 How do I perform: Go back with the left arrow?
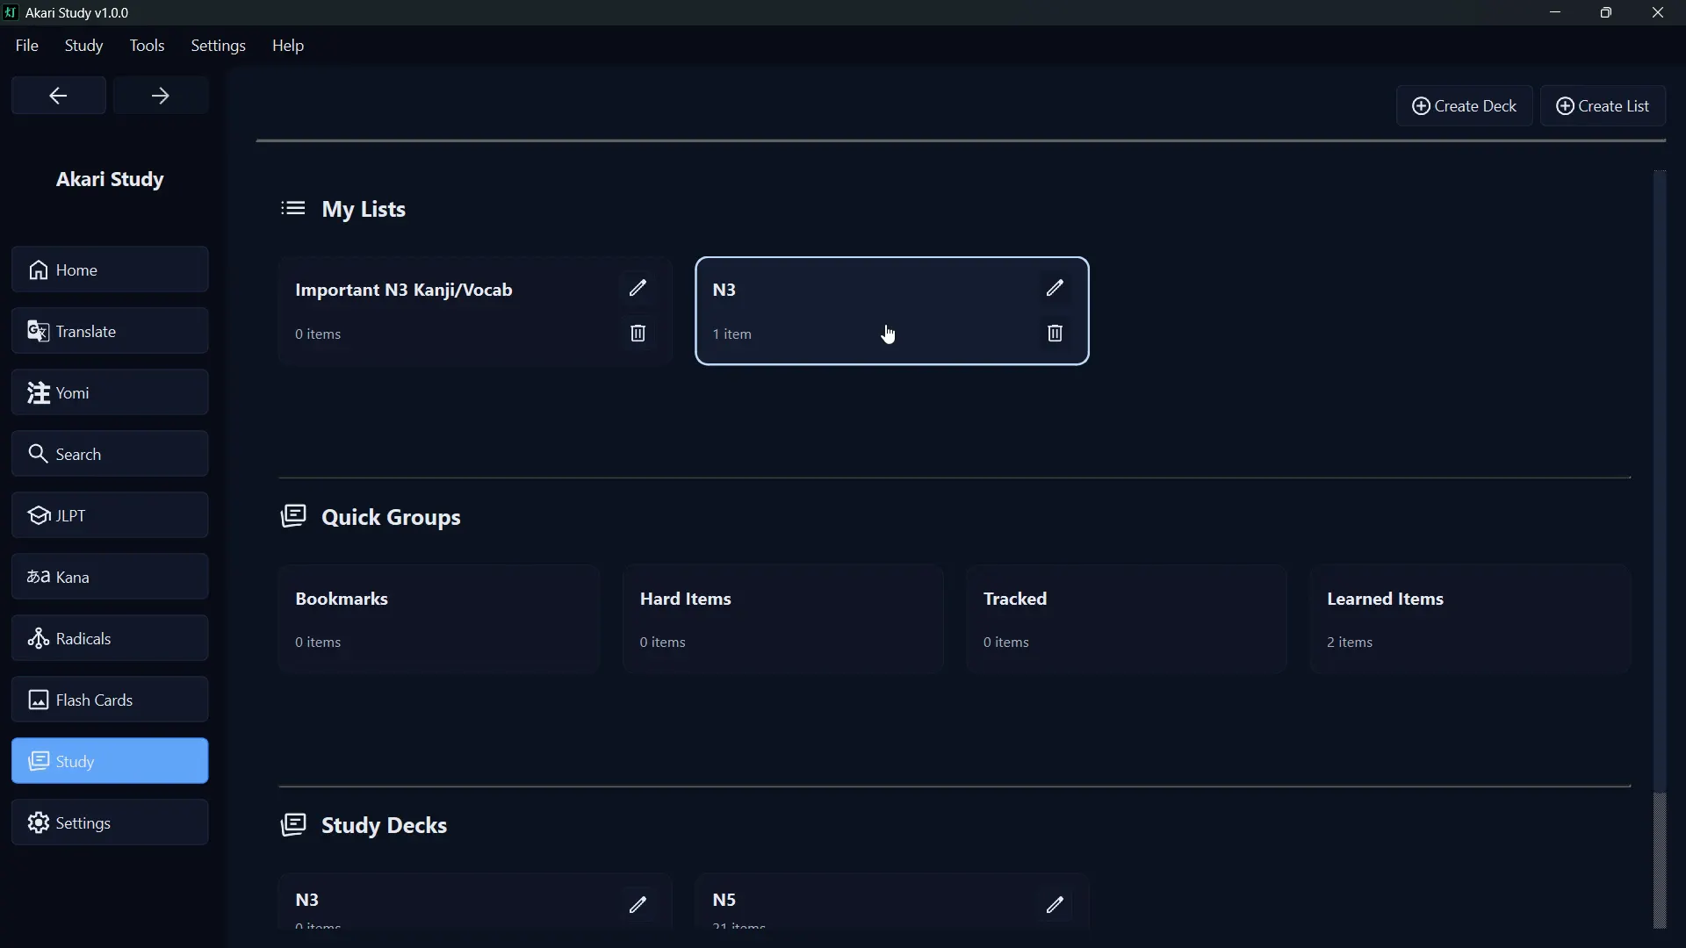[59, 96]
